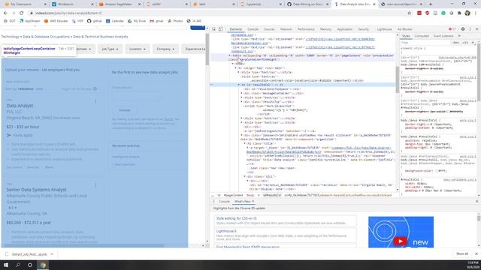Open downloaded file Extract_Job_Post options arrow

(x=52, y=254)
